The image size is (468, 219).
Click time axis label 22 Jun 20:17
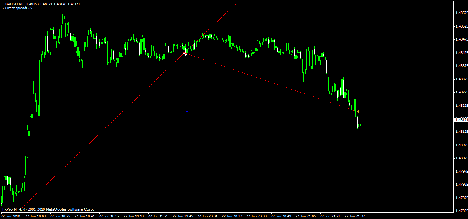click(232, 216)
